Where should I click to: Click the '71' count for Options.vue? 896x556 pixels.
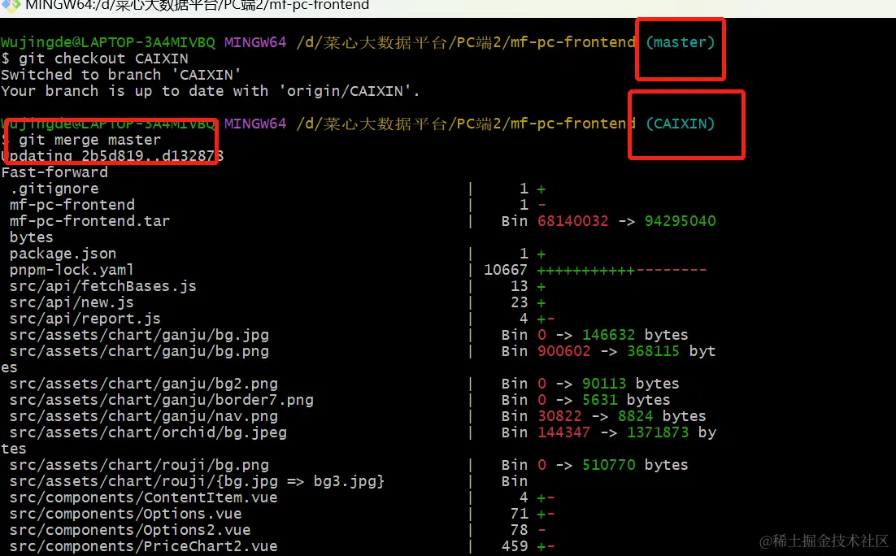click(520, 514)
